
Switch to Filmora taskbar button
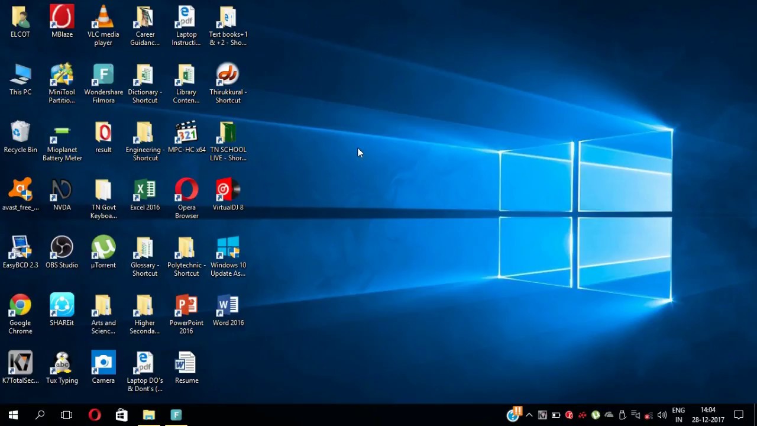pyautogui.click(x=176, y=415)
